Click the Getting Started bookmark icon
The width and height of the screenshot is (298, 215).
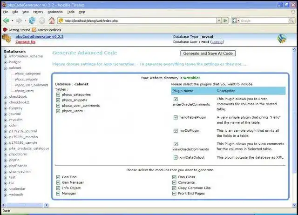(x=5, y=30)
